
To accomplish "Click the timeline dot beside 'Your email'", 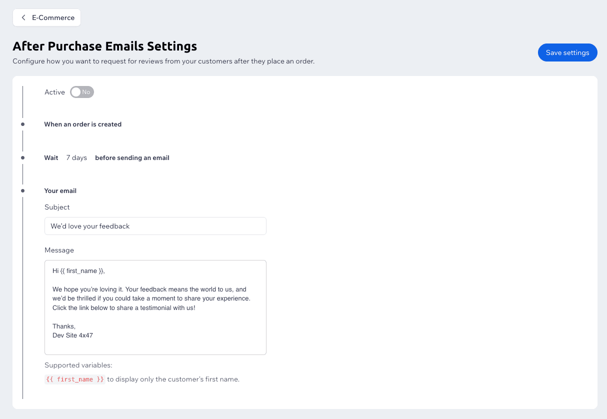I will coord(23,190).
